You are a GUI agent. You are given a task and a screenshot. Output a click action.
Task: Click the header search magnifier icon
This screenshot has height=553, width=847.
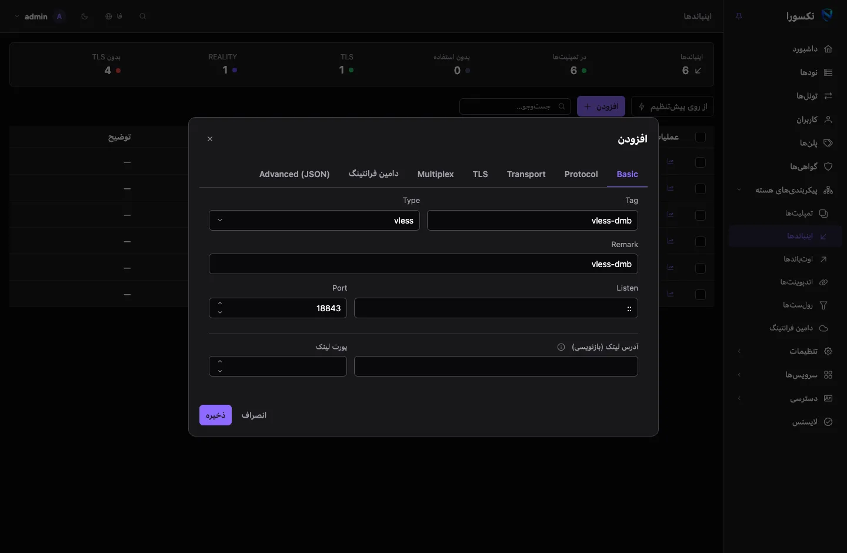pyautogui.click(x=143, y=16)
